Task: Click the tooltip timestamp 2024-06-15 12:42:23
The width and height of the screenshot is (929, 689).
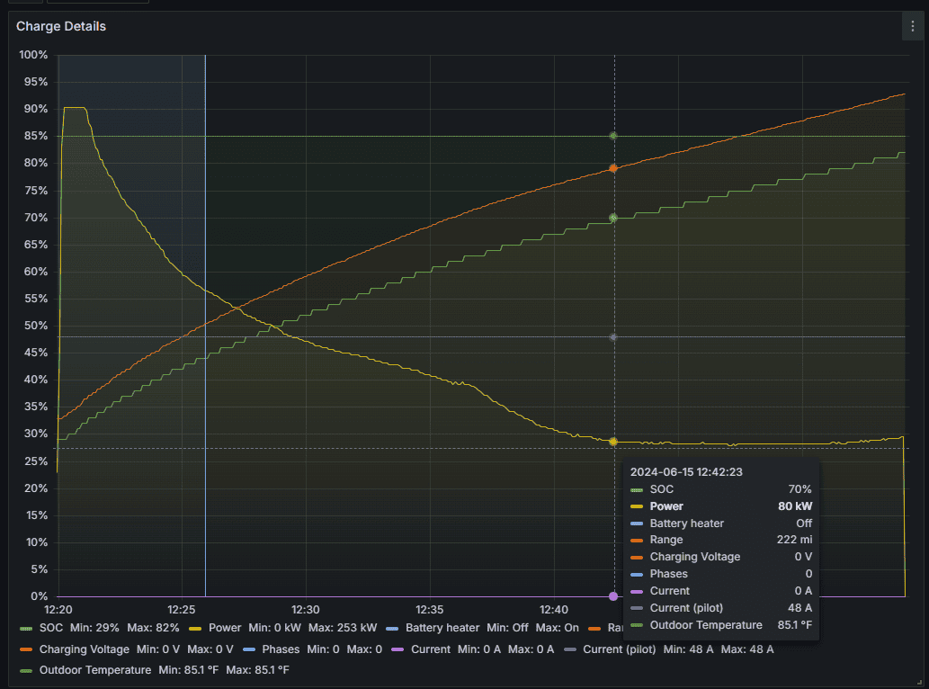Action: pyautogui.click(x=686, y=472)
